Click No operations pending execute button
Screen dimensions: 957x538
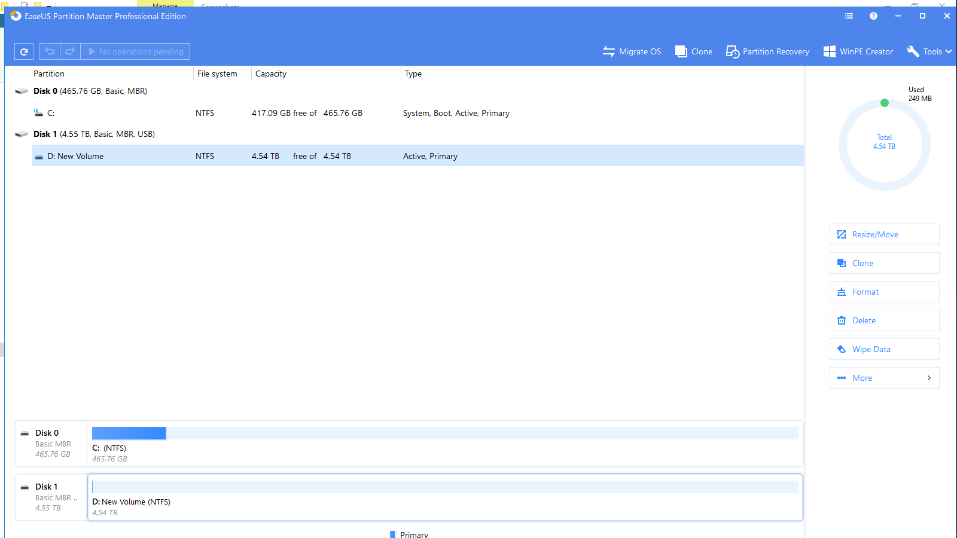135,51
